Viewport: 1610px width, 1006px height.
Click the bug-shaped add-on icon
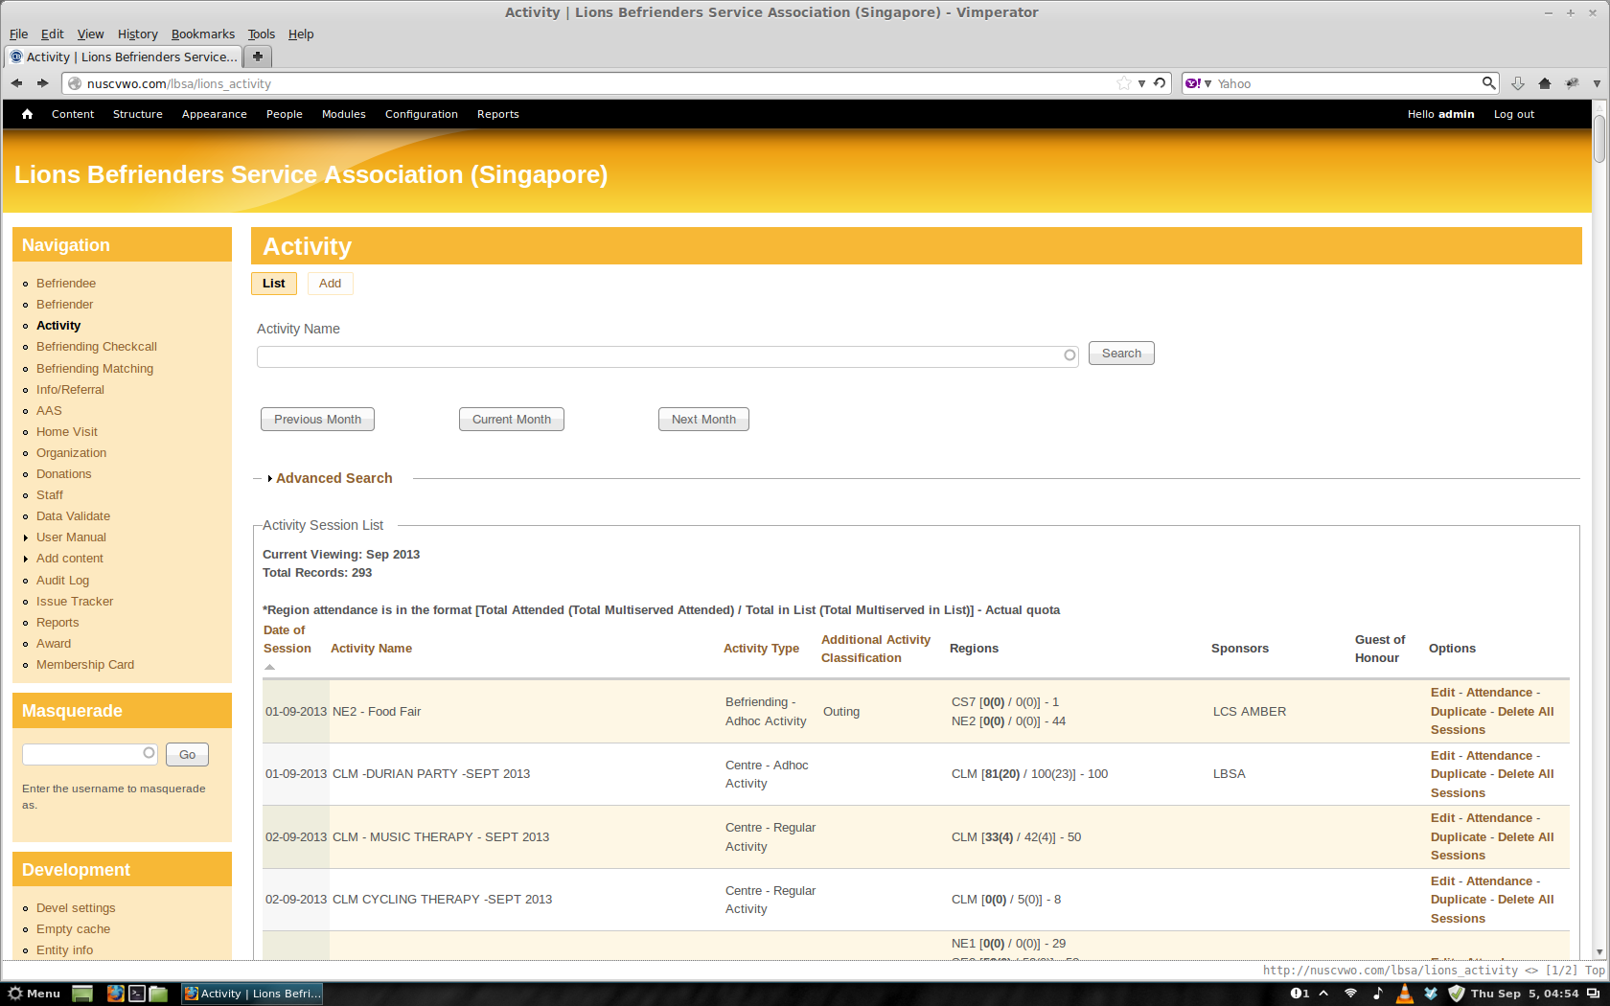(1572, 83)
